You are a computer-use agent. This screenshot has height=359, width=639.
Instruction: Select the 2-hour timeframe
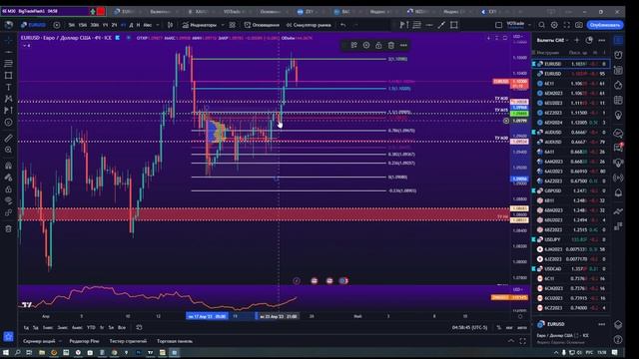[114, 25]
